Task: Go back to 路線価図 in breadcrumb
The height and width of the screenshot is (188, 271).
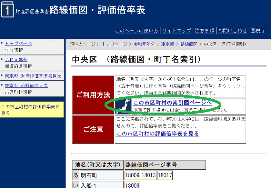Action: [189, 44]
